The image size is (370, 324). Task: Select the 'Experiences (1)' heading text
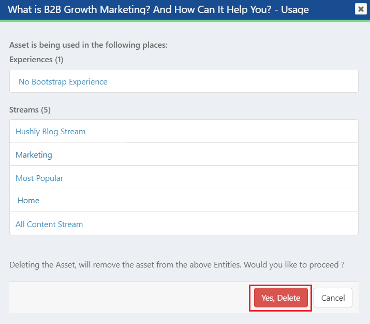(36, 60)
